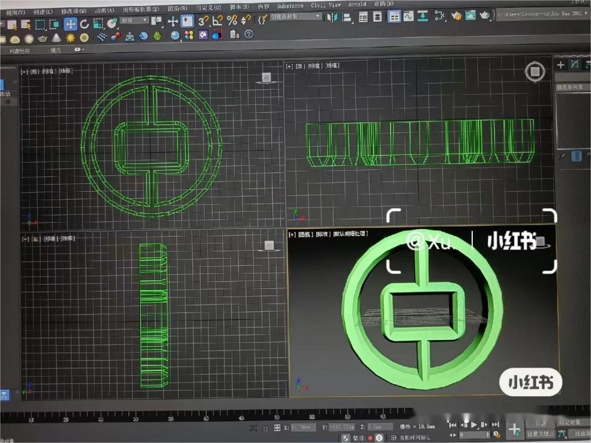Open the Create tab plus in command panel
The width and height of the screenshot is (591, 443).
pos(560,65)
